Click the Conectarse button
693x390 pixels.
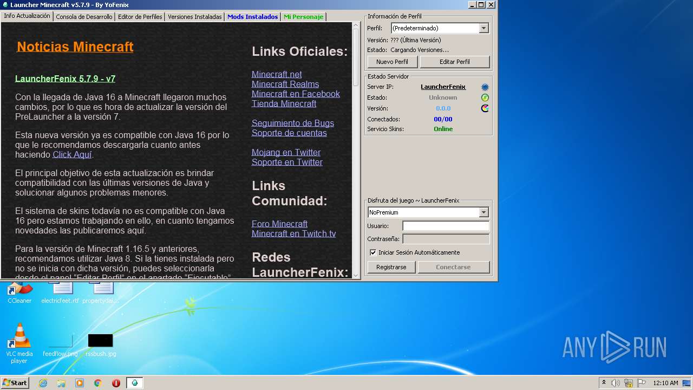pyautogui.click(x=454, y=267)
